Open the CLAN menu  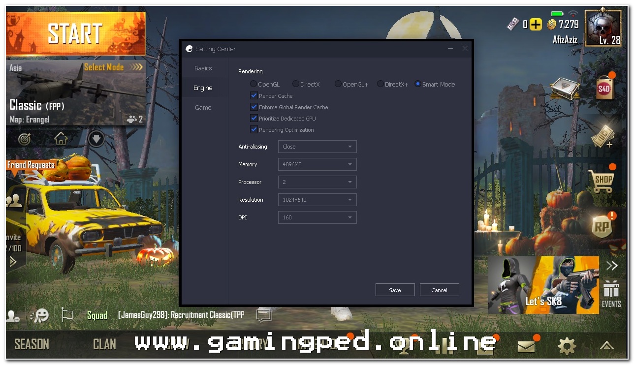coord(105,344)
